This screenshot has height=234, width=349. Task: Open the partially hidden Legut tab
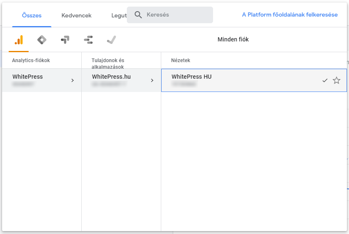[x=119, y=15]
